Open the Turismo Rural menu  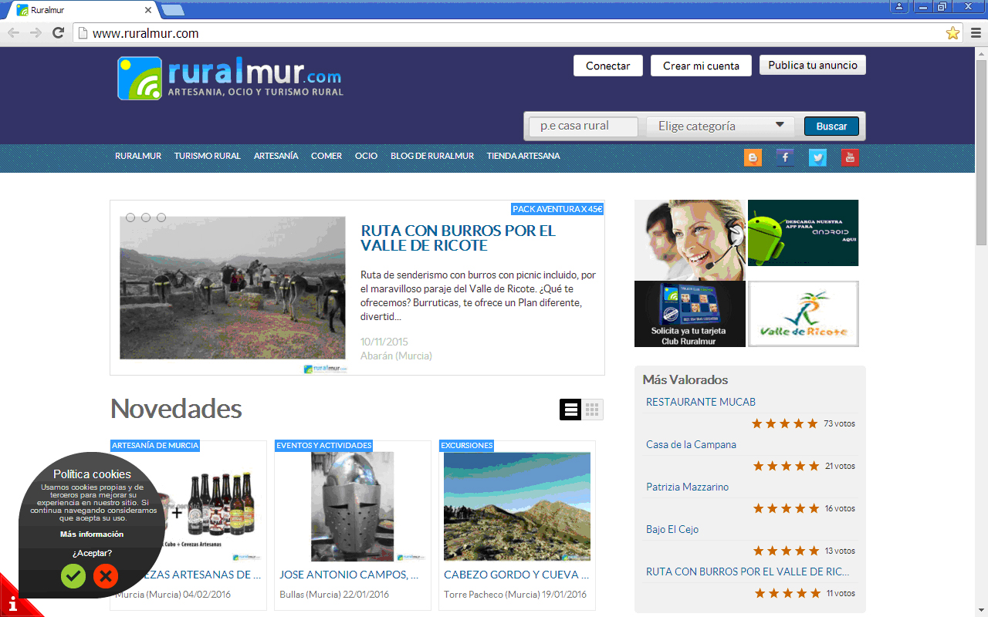(207, 156)
